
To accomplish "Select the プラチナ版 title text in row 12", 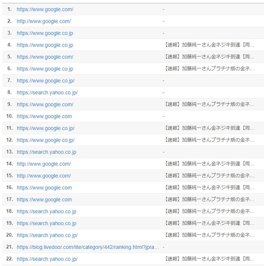I will coord(209,140).
